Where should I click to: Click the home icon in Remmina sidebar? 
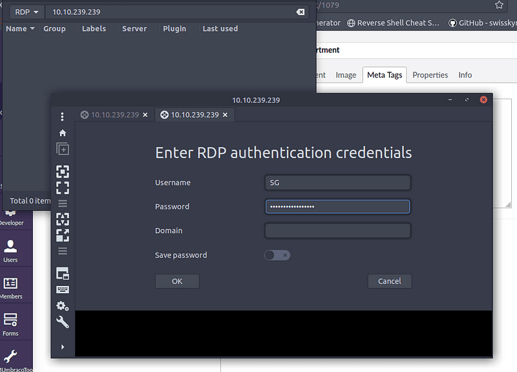(x=63, y=133)
